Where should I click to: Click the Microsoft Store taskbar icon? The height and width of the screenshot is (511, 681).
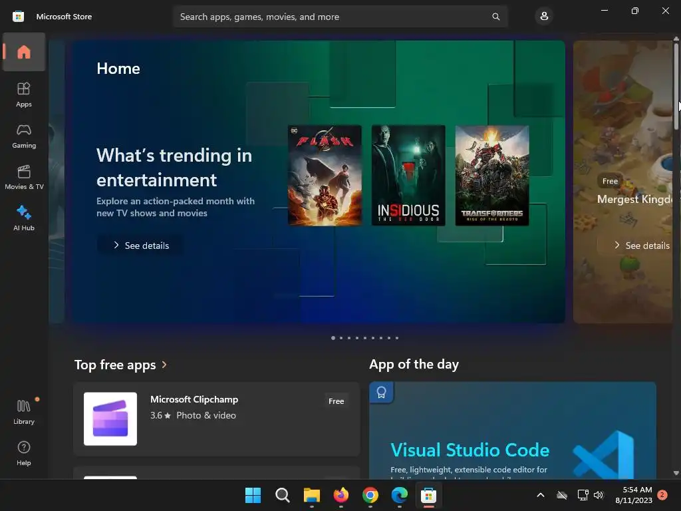click(429, 495)
